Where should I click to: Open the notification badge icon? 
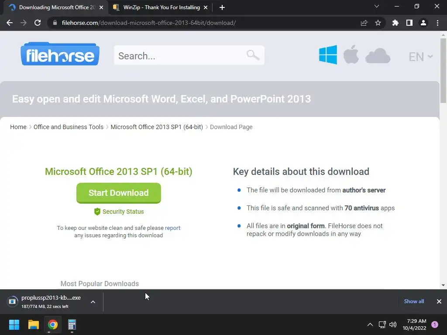435,325
